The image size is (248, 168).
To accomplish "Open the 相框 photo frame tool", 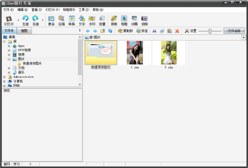I will pyautogui.click(x=124, y=21).
